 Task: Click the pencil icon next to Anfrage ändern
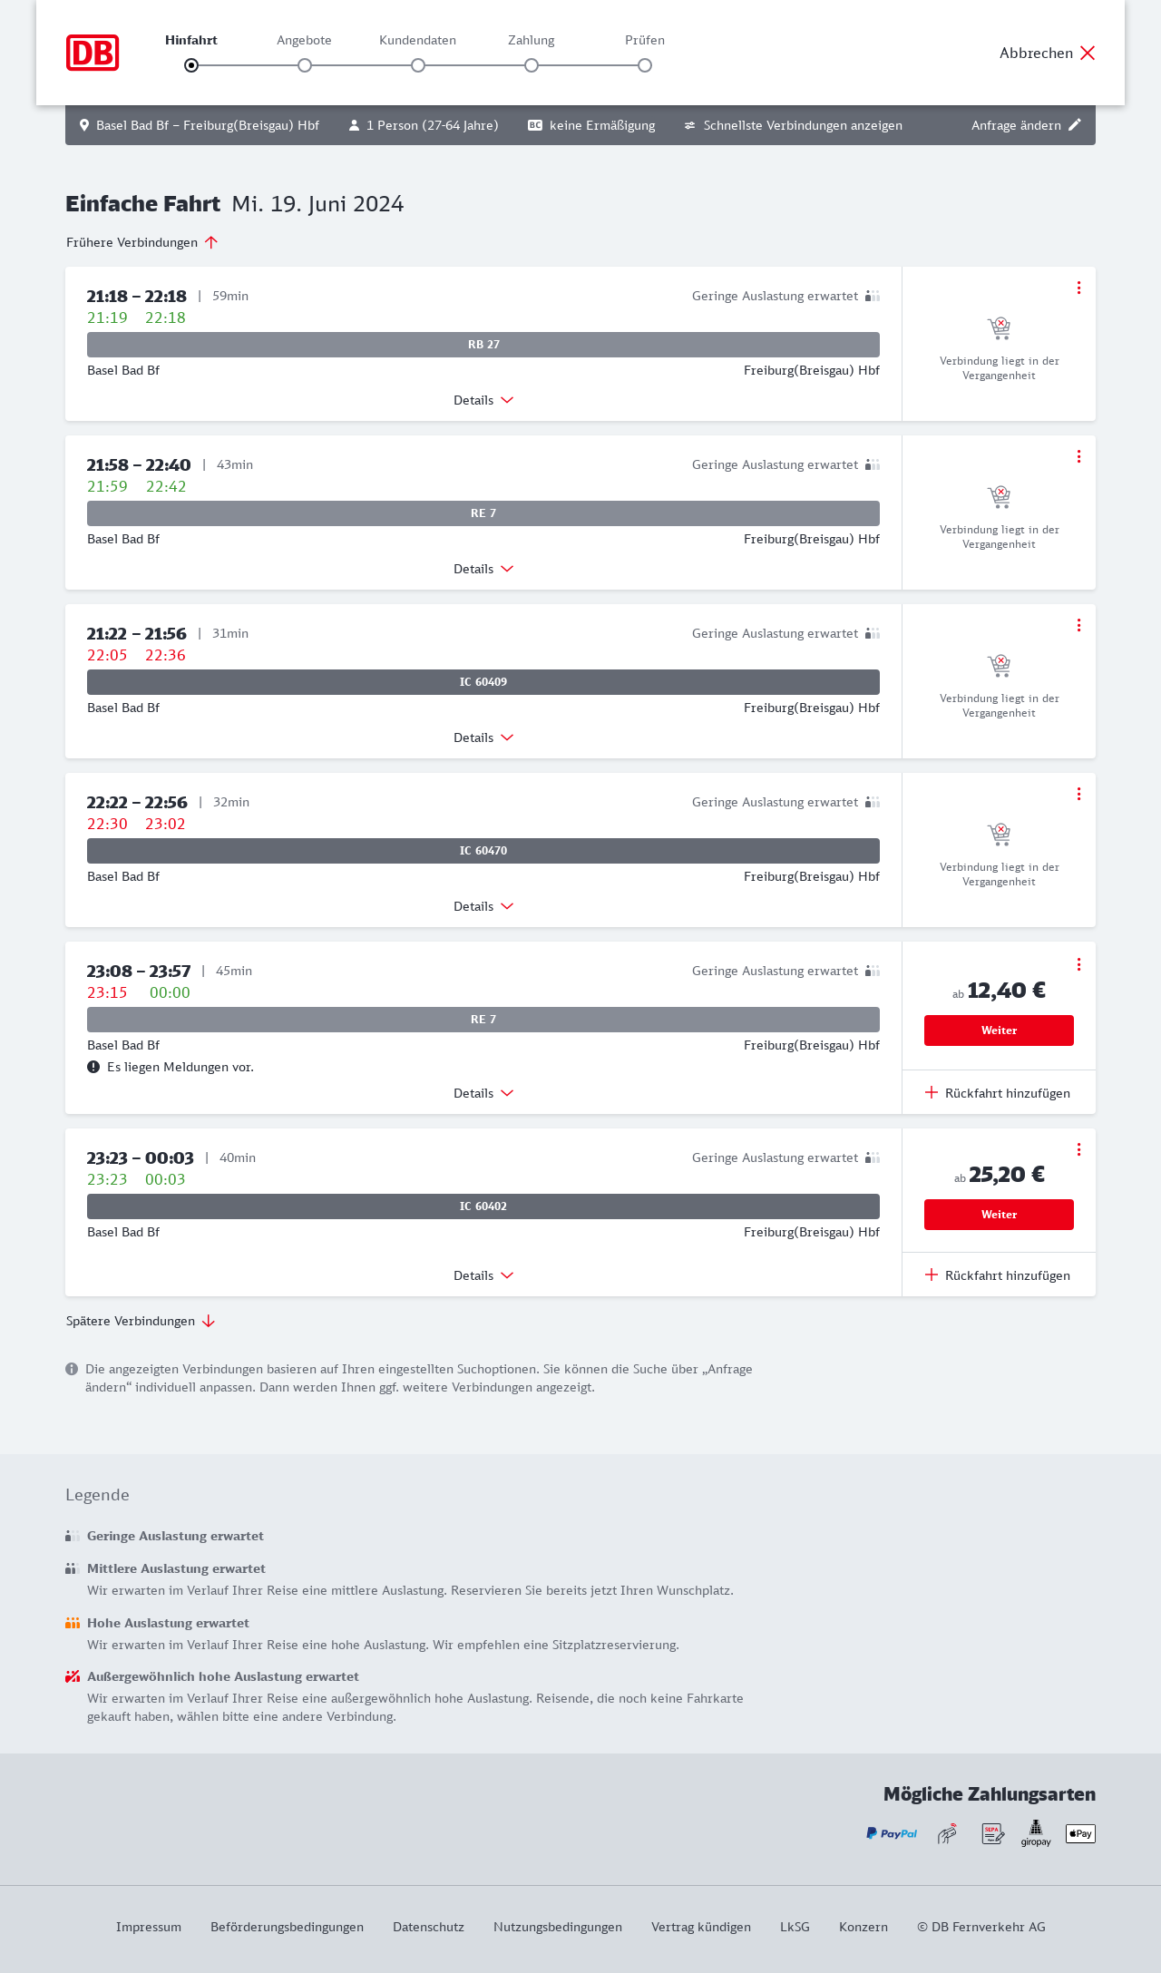pos(1075,125)
